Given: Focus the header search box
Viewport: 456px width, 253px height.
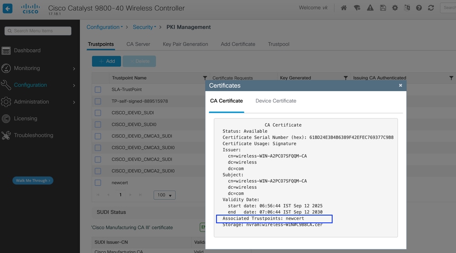Looking at the screenshot, I should 448,8.
